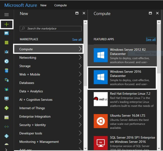Click the green plus New resource icon
163x151 pixels.
7,24
